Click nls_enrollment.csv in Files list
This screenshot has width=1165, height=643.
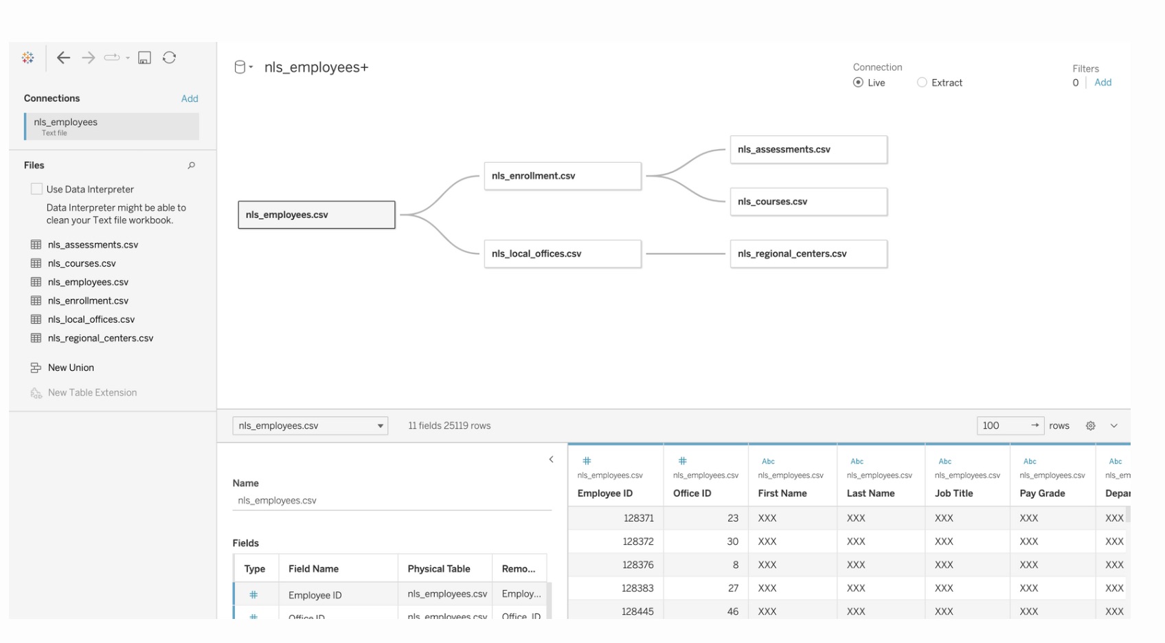click(x=88, y=300)
